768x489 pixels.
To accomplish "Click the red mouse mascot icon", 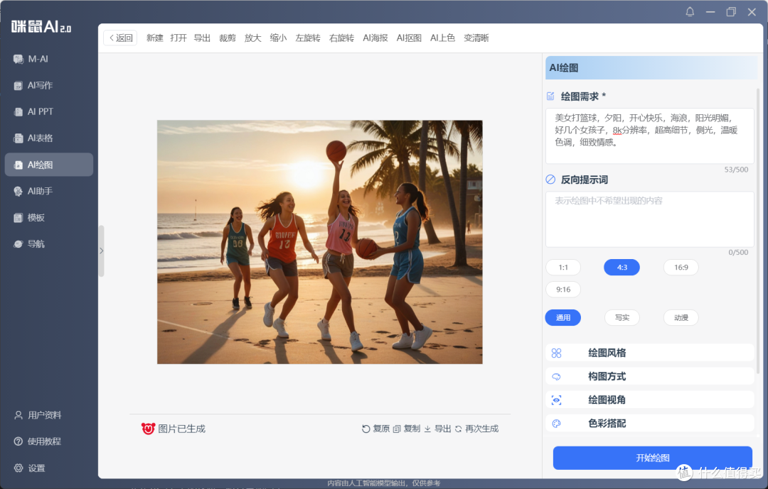I will [x=148, y=429].
